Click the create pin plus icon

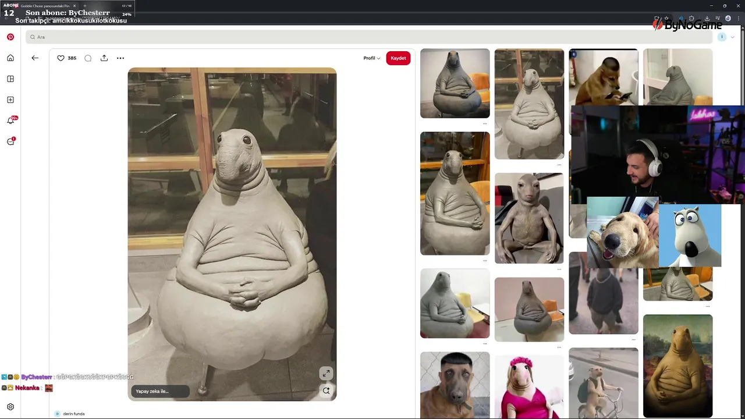point(10,100)
